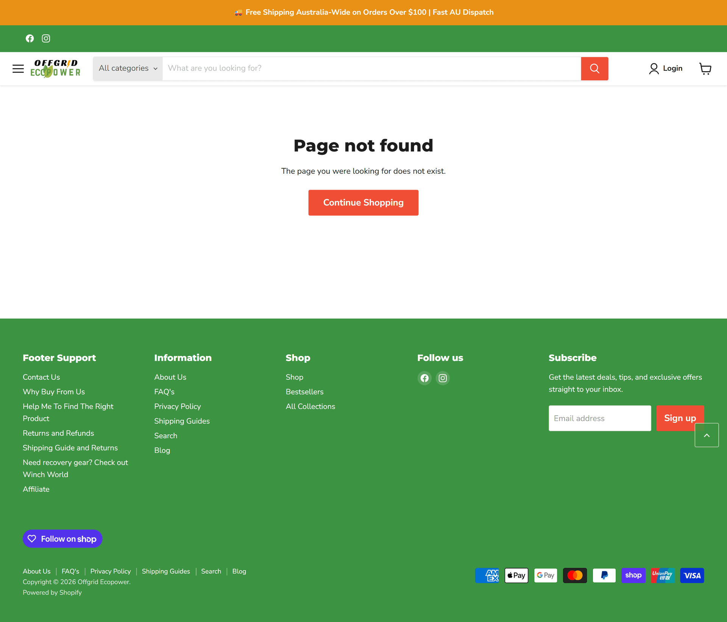Screen dimensions: 727x622
Task: Click the Visa payment icon
Action: (x=692, y=575)
